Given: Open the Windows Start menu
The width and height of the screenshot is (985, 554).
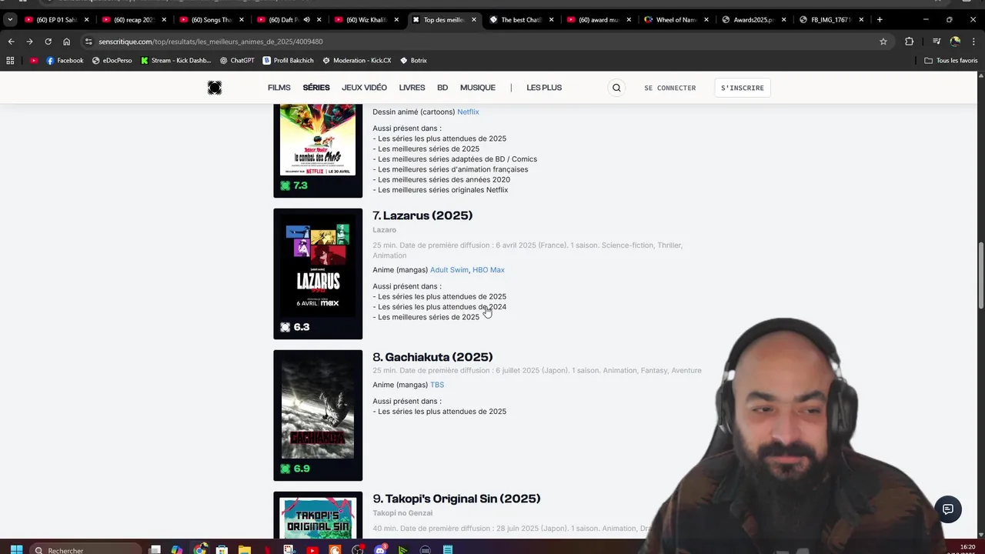Looking at the screenshot, I should click(16, 549).
